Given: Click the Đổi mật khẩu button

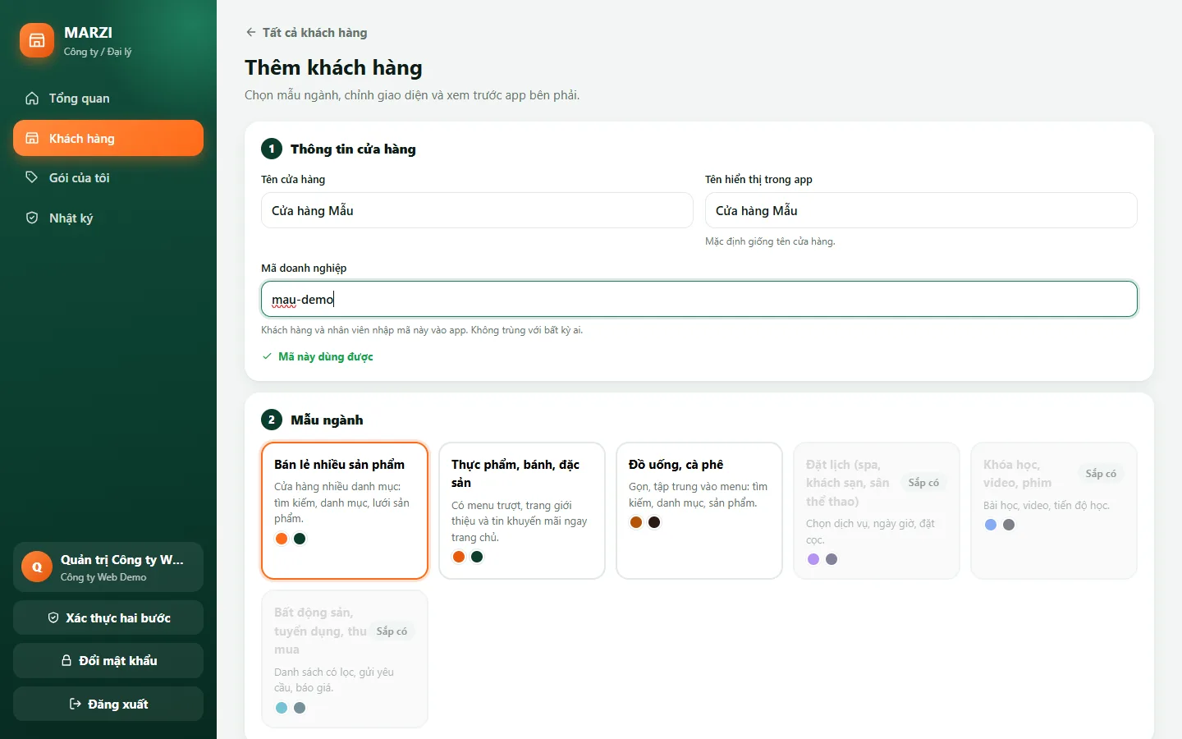Looking at the screenshot, I should pos(108,660).
